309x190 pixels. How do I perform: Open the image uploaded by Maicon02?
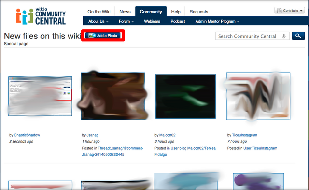185,96
